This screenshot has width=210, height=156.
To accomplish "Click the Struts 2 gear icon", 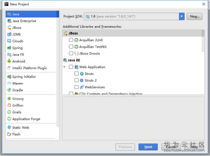I will pos(81,80).
